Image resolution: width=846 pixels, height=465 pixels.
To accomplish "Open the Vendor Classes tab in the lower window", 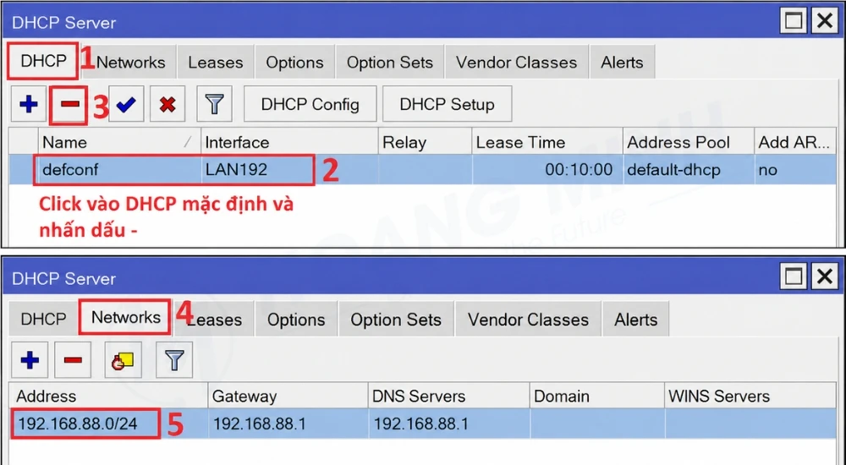I will point(528,320).
